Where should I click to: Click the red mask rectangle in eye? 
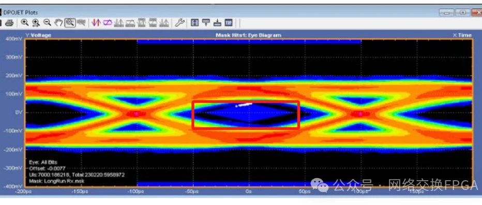click(x=246, y=115)
